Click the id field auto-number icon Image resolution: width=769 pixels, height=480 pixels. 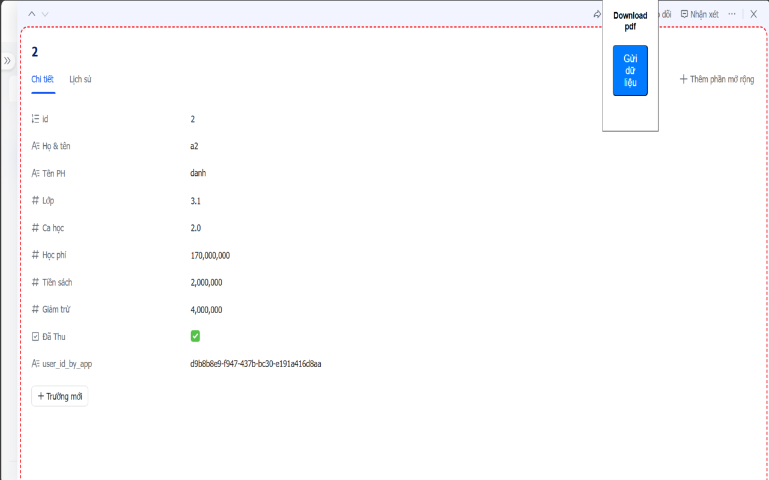tap(35, 119)
